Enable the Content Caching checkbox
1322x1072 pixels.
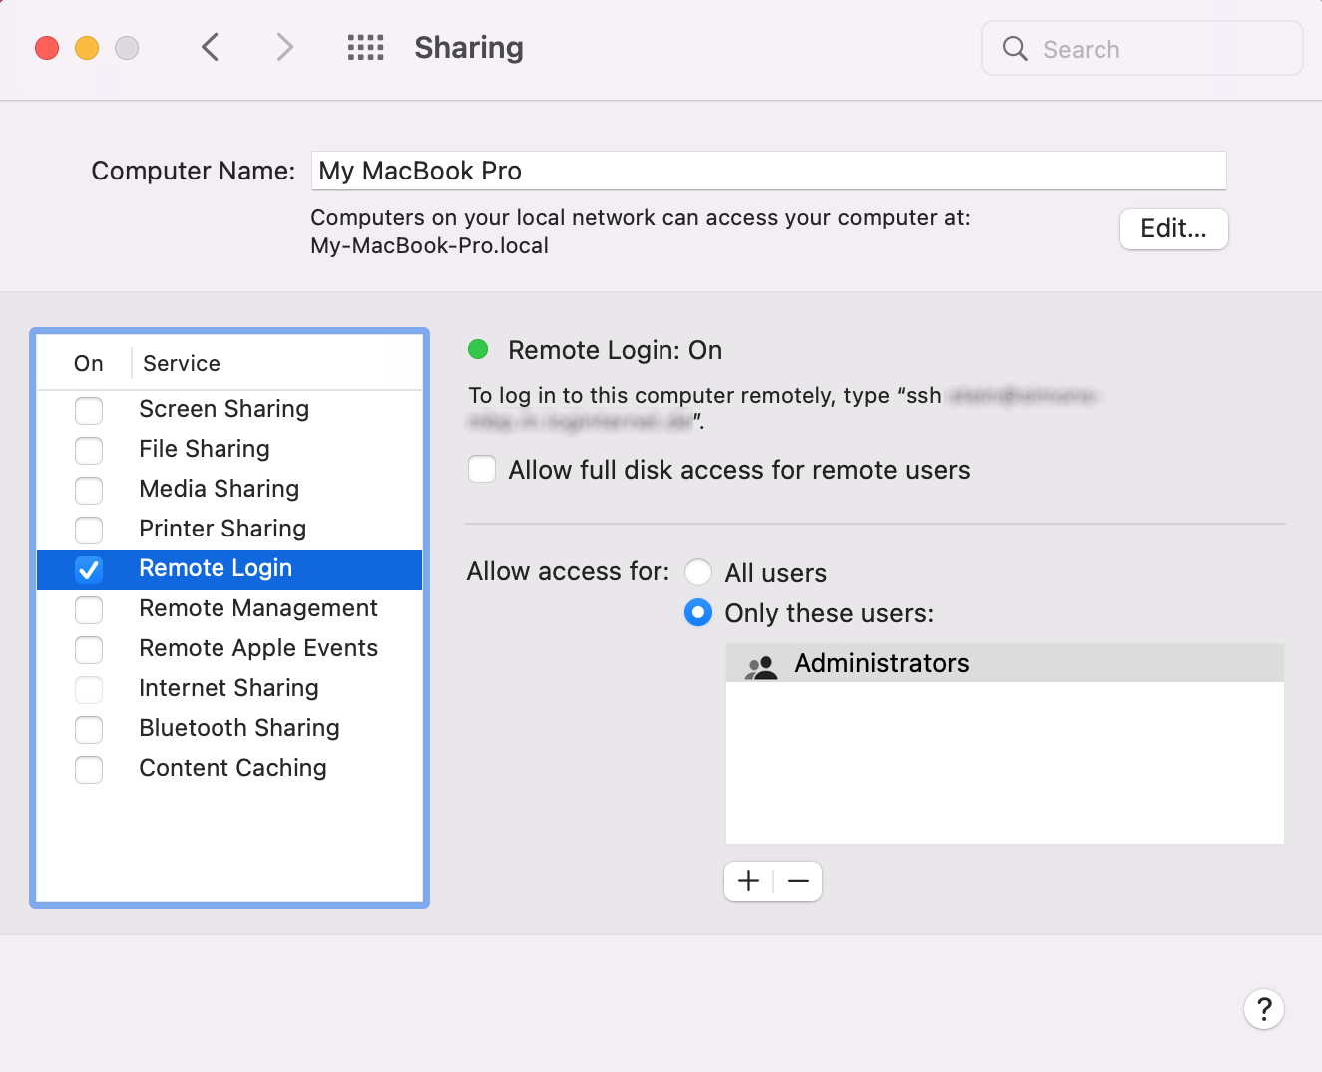click(89, 769)
